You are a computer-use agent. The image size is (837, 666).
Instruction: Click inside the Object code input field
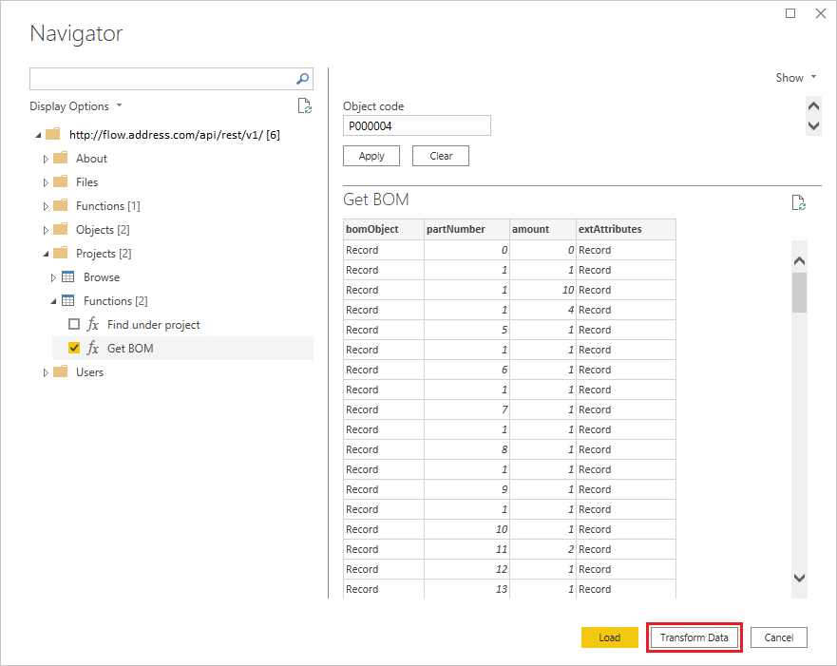coord(416,125)
